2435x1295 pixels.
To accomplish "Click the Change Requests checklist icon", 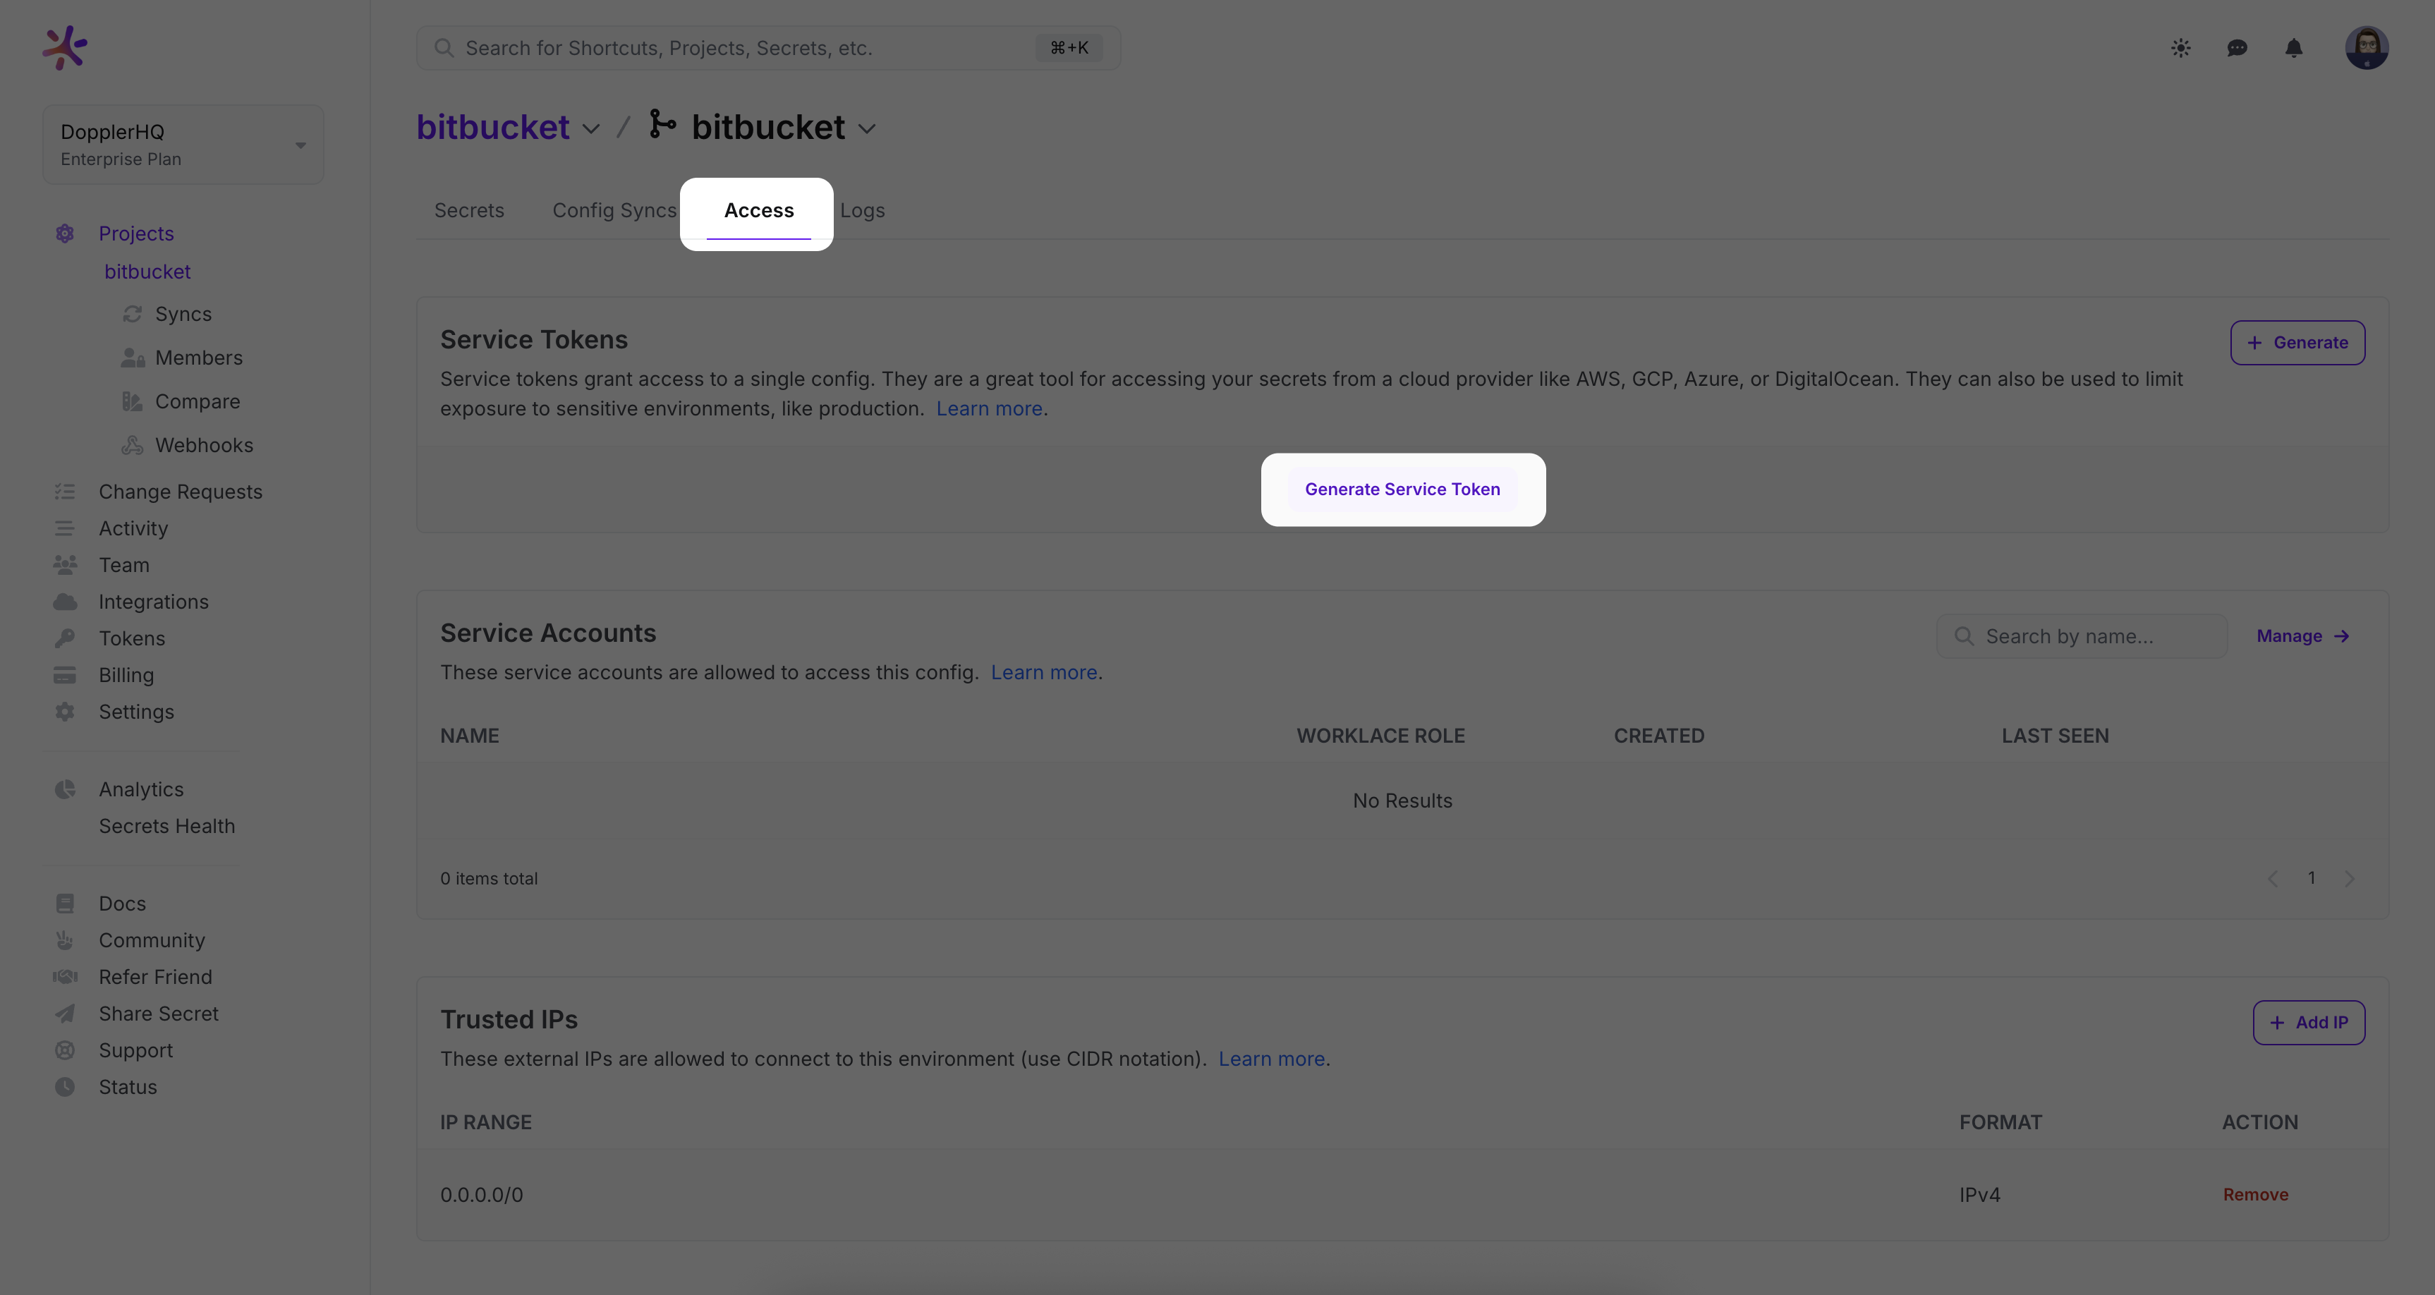I will (x=64, y=492).
